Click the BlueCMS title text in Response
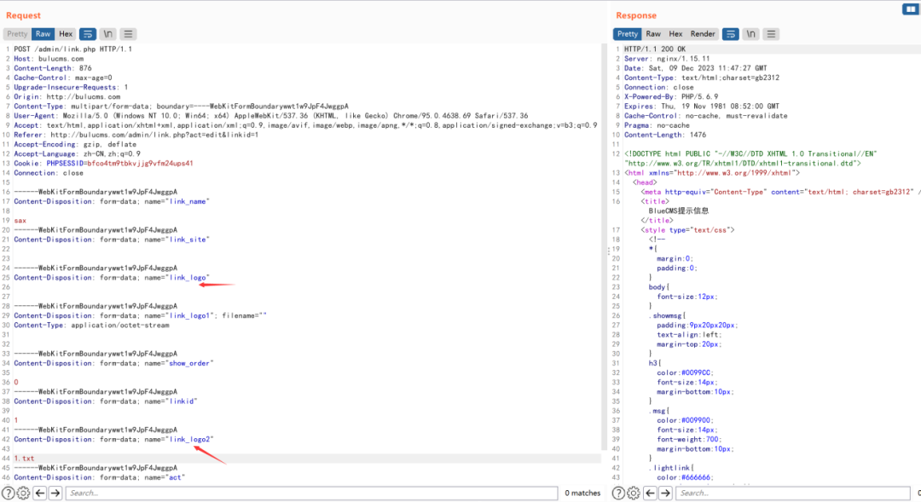This screenshot has height=502, width=921. click(679, 211)
